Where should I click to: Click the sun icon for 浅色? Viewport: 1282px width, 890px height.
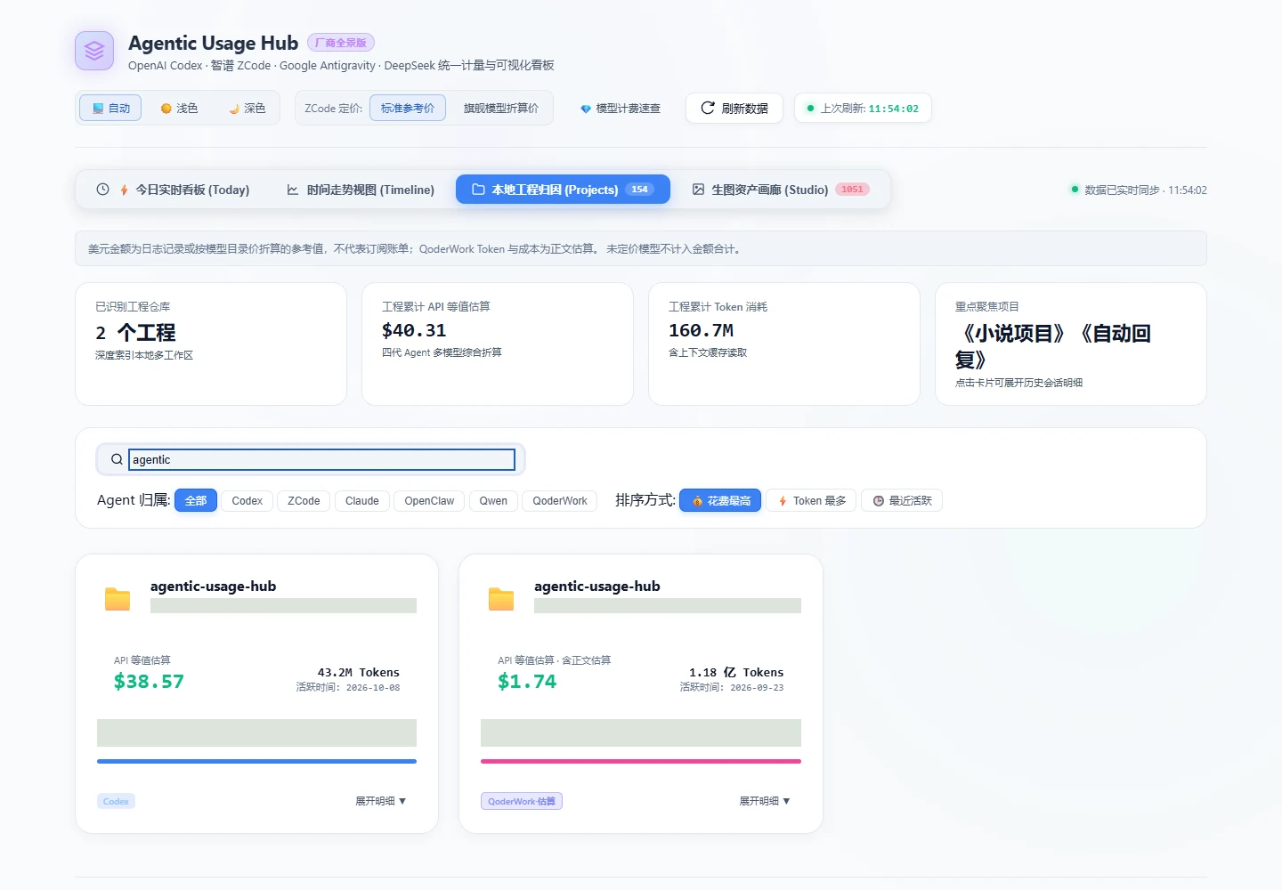tap(166, 109)
